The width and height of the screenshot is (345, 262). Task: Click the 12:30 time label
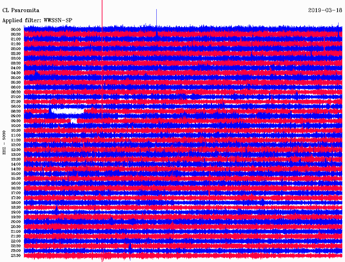pyautogui.click(x=16, y=150)
